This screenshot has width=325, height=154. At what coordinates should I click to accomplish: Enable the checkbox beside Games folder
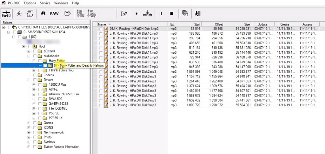(x=35, y=123)
